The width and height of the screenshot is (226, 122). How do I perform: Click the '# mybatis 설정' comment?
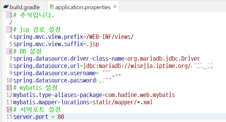coord(35,88)
